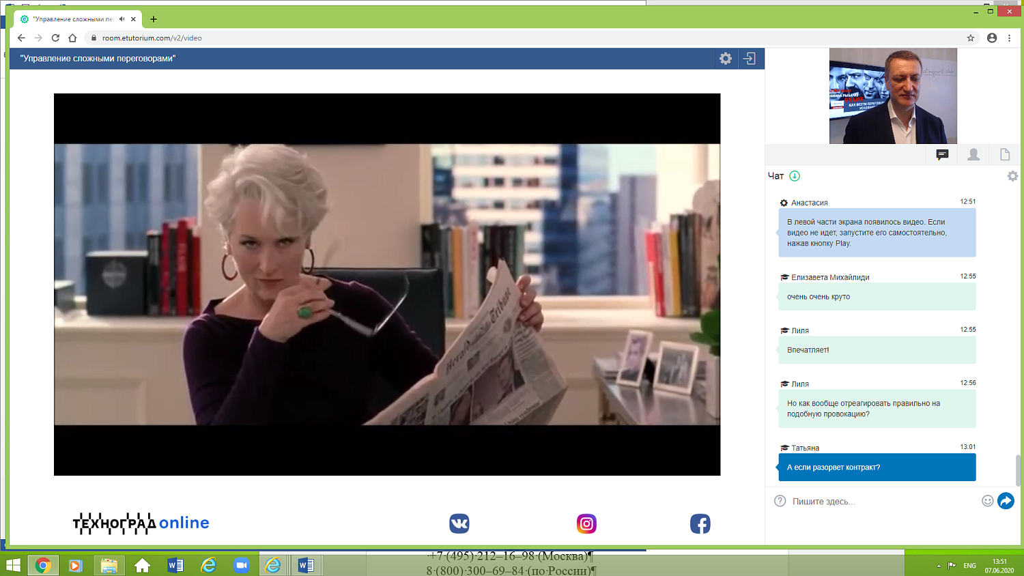Click sender name 'Елизавета Михайлиди'
Viewport: 1024px width, 576px height.
[x=830, y=277]
